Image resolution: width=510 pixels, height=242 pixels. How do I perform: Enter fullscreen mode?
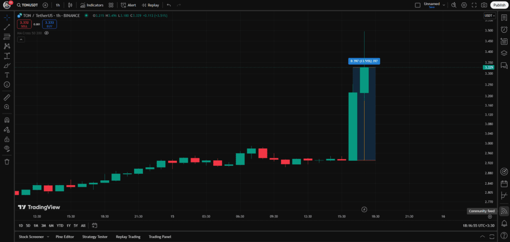(474, 5)
